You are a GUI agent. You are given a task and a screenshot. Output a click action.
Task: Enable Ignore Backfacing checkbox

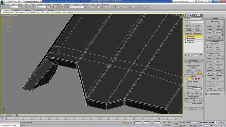186,86
